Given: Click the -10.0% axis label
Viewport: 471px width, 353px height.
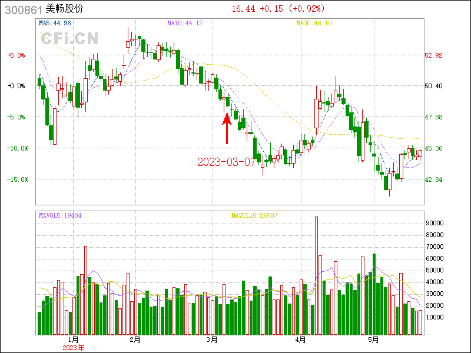Looking at the screenshot, I should (18, 149).
